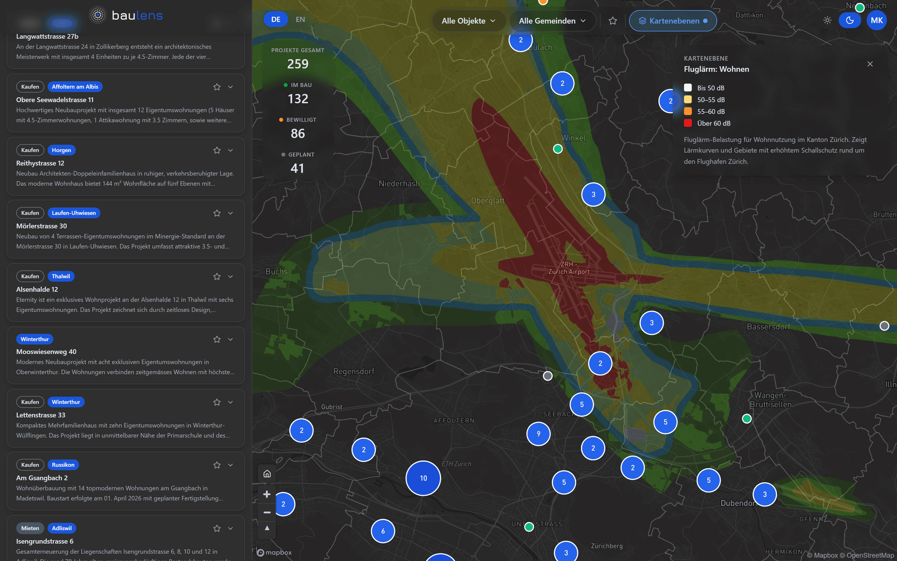Click the Thalwil municipality tag
Image resolution: width=897 pixels, height=561 pixels.
[x=61, y=276]
